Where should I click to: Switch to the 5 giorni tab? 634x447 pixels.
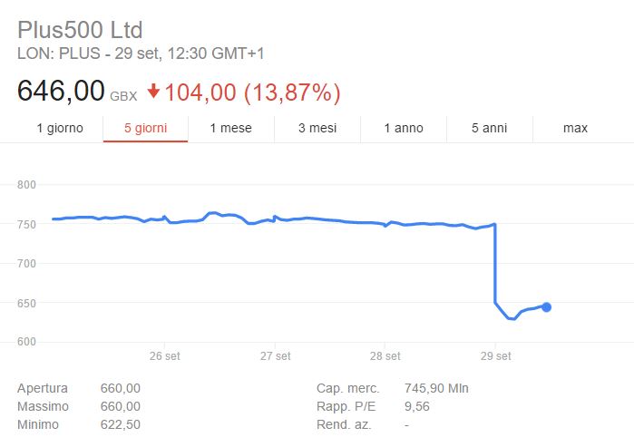click(145, 128)
